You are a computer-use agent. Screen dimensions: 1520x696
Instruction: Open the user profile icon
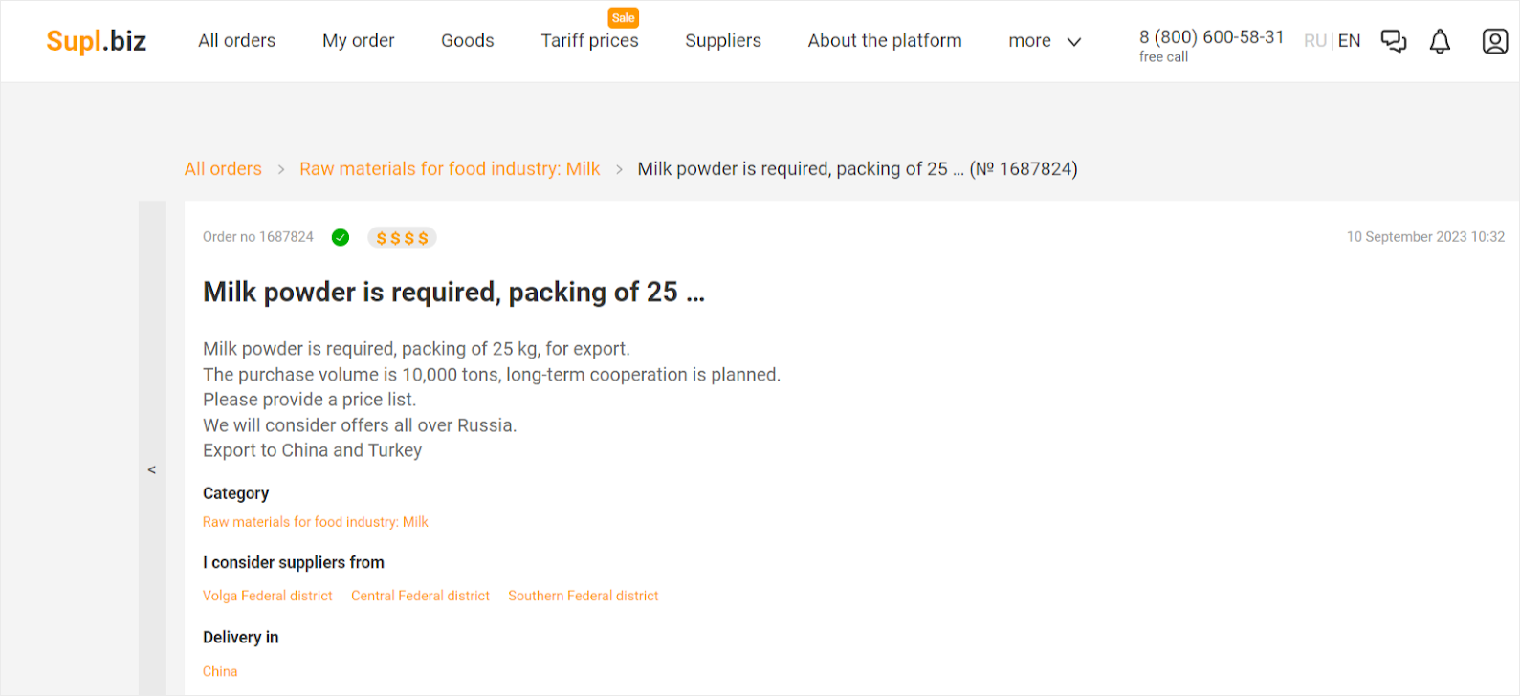click(x=1494, y=41)
